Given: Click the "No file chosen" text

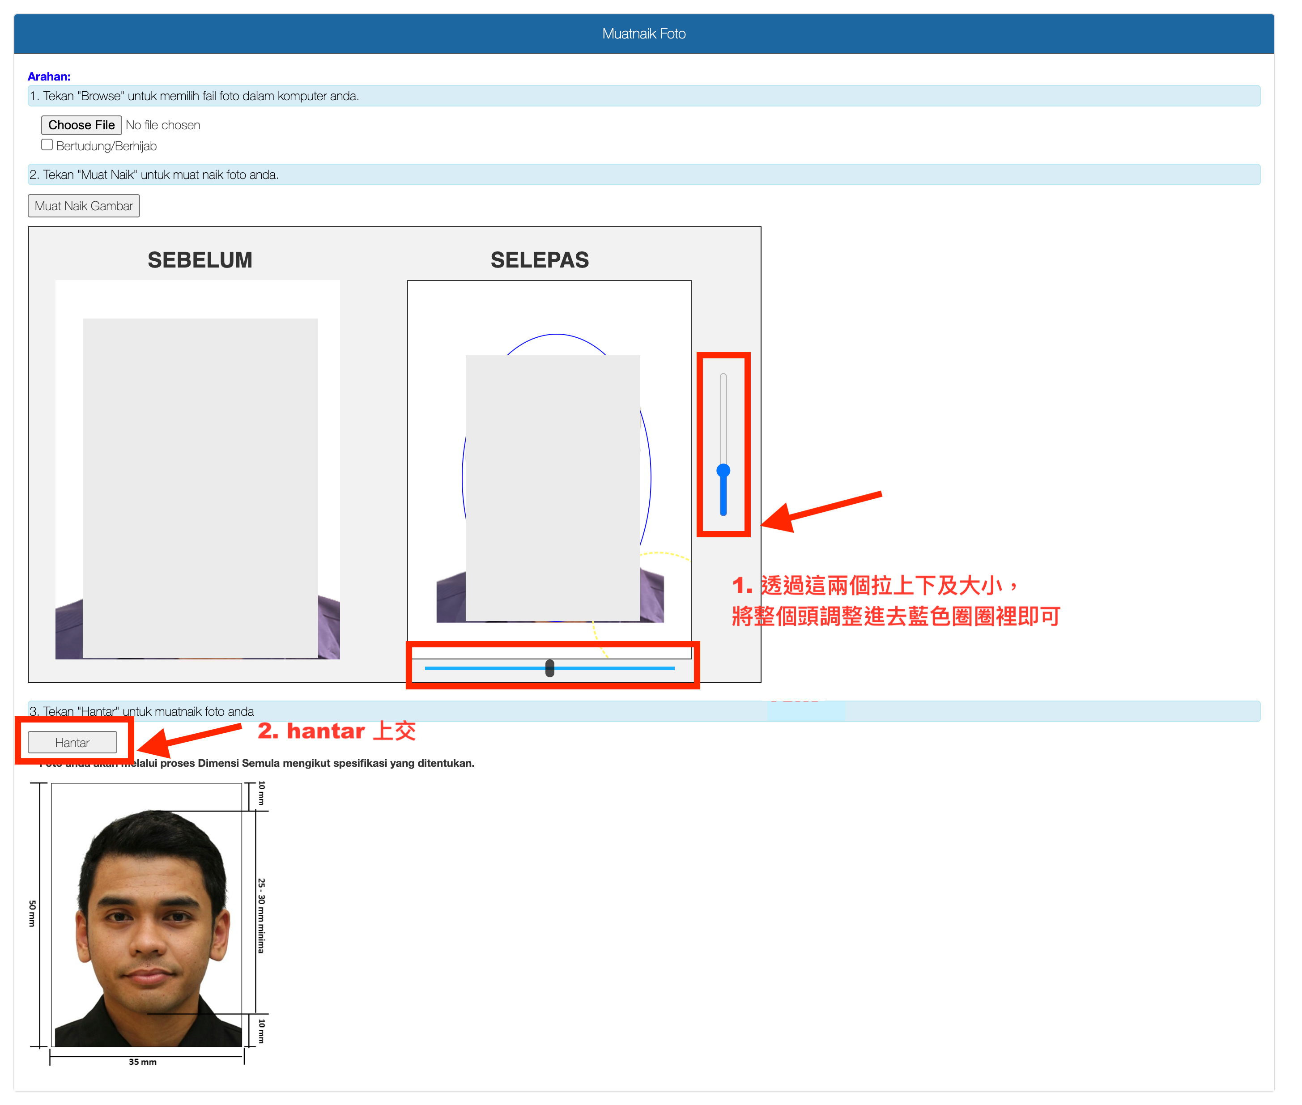Looking at the screenshot, I should pyautogui.click(x=163, y=125).
